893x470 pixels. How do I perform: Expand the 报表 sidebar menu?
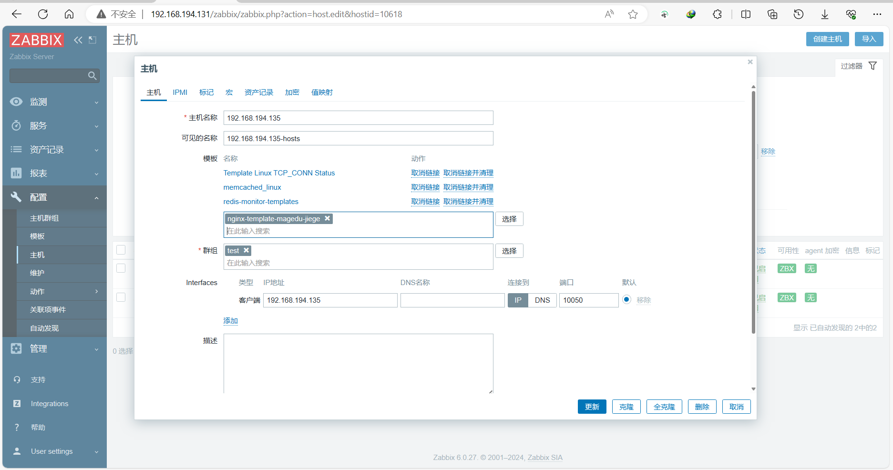pos(54,174)
